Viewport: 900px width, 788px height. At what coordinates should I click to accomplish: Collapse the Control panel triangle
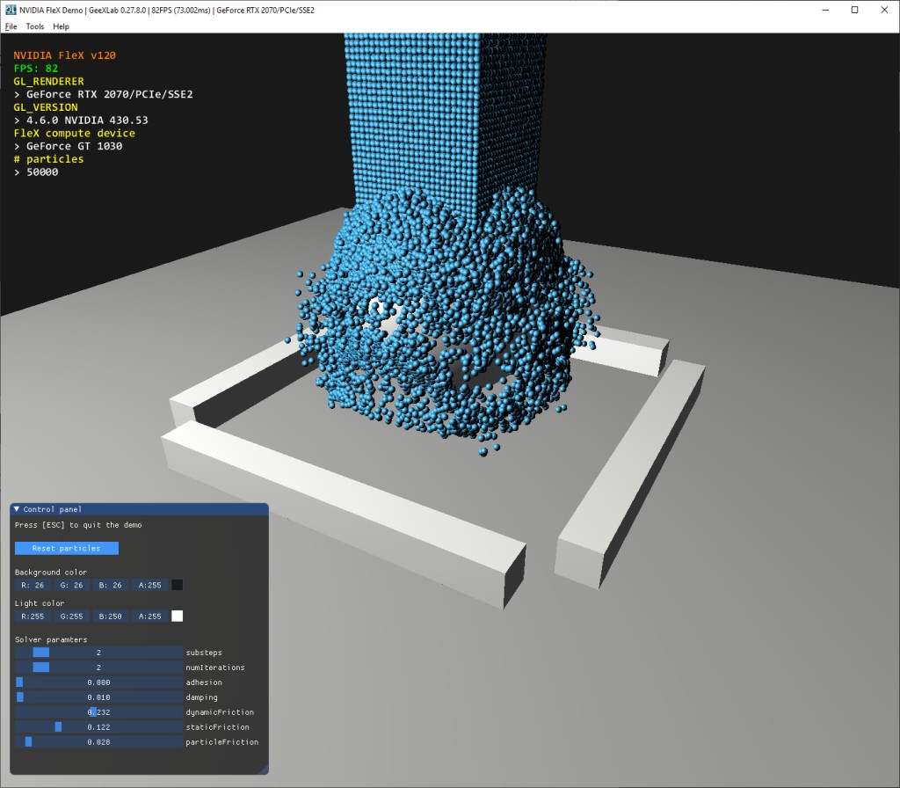(17, 509)
